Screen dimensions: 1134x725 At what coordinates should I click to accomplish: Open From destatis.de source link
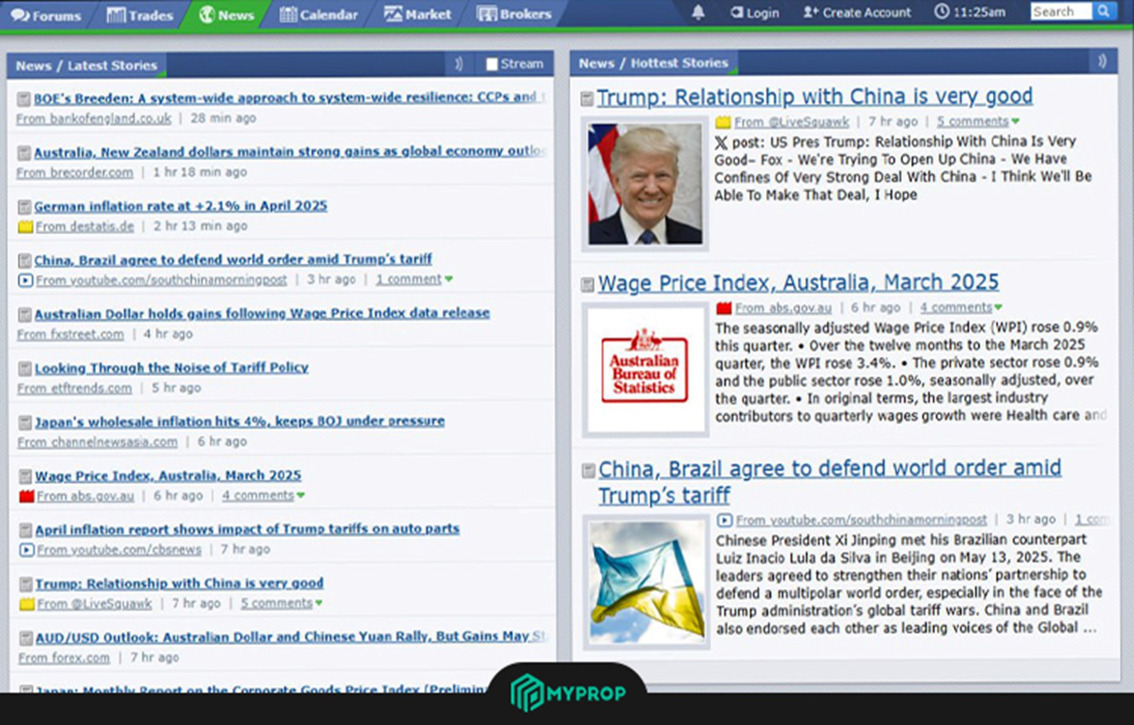click(x=84, y=227)
